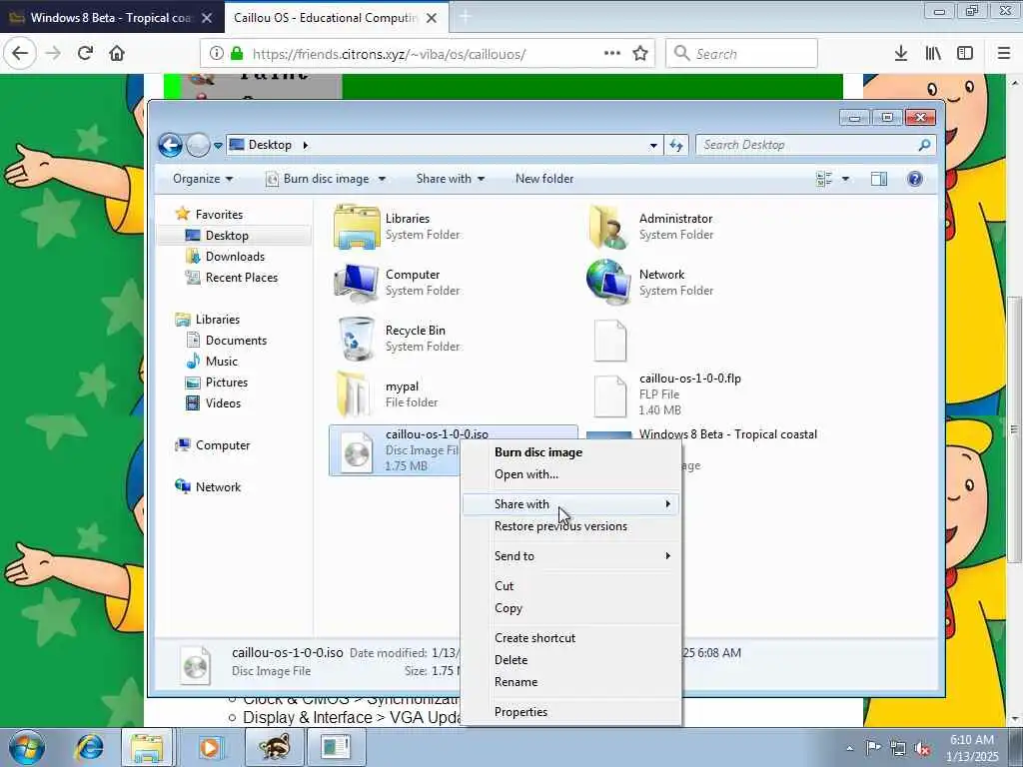This screenshot has width=1023, height=767.
Task: Bookmark this page with the star
Action: 640,54
